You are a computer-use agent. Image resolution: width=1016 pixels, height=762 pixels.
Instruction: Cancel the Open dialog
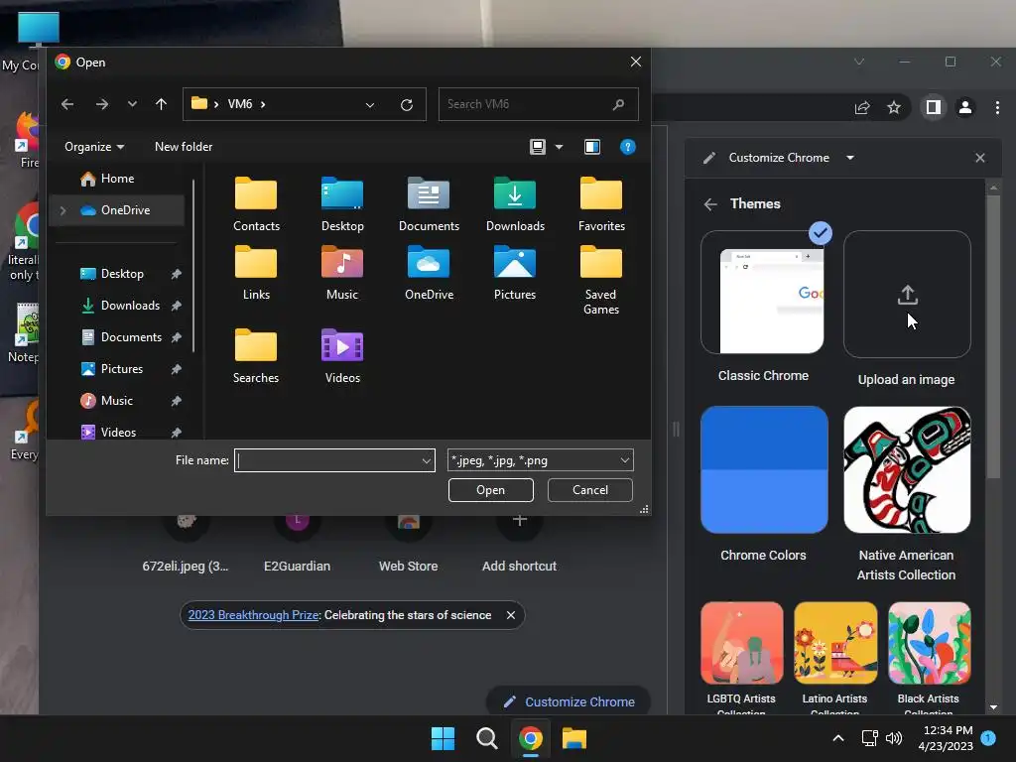click(589, 490)
